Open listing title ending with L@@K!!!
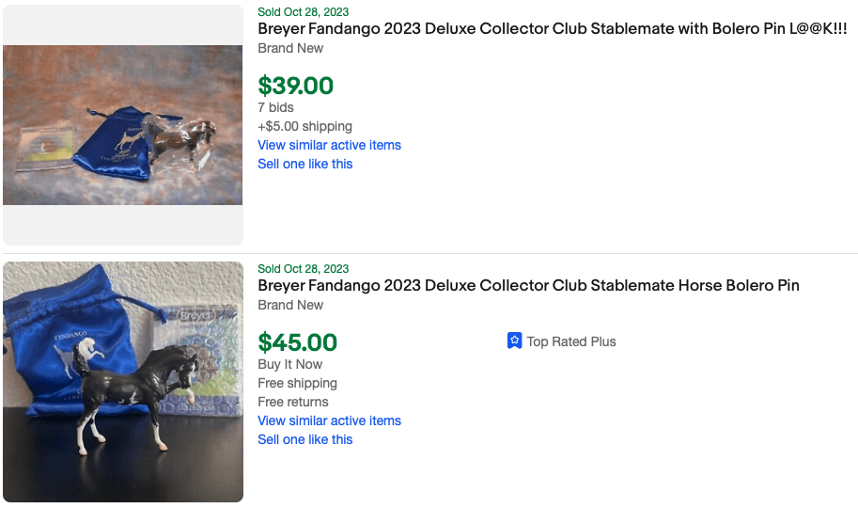858x508 pixels. click(552, 29)
